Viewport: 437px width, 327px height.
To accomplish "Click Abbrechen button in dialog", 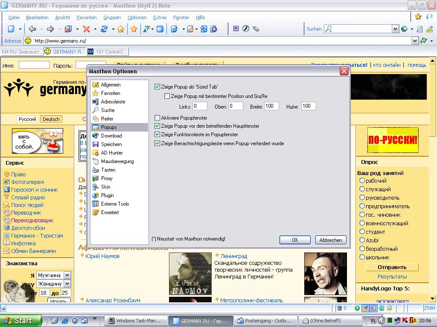I will (x=331, y=240).
